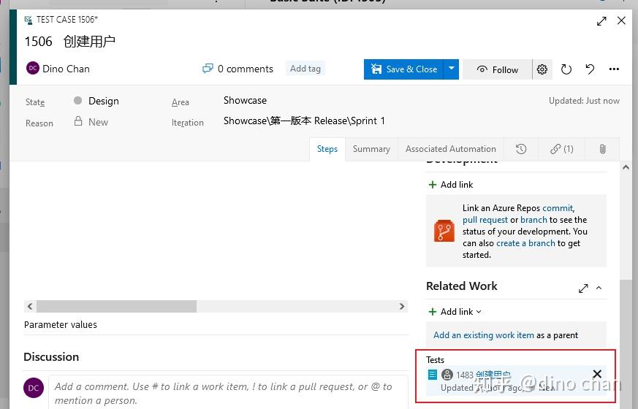Click the Updated: Just now text

click(584, 101)
